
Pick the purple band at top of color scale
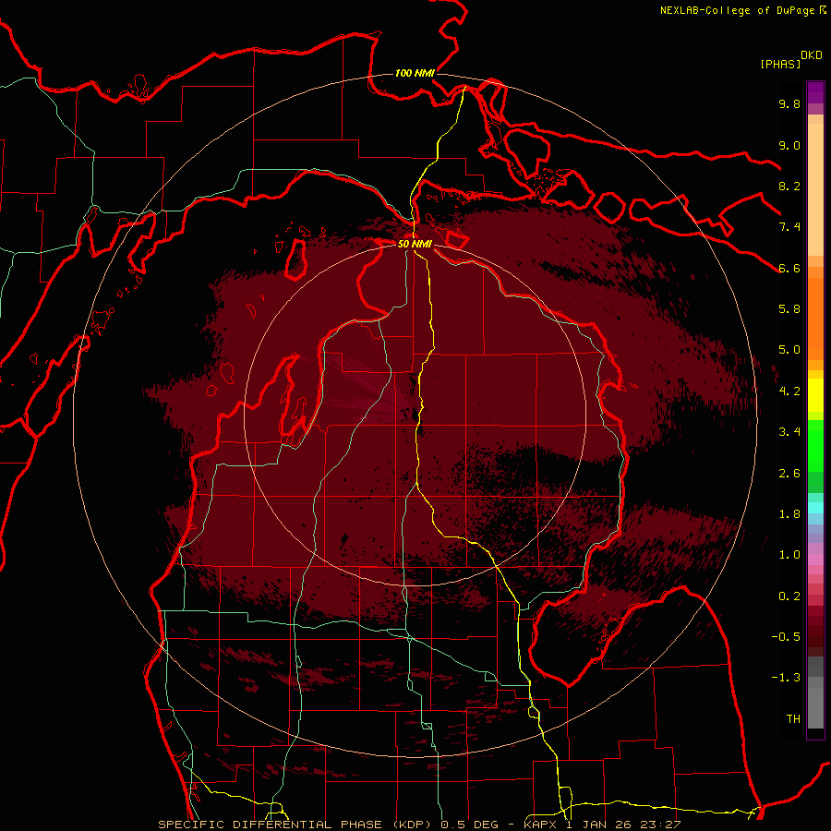815,92
